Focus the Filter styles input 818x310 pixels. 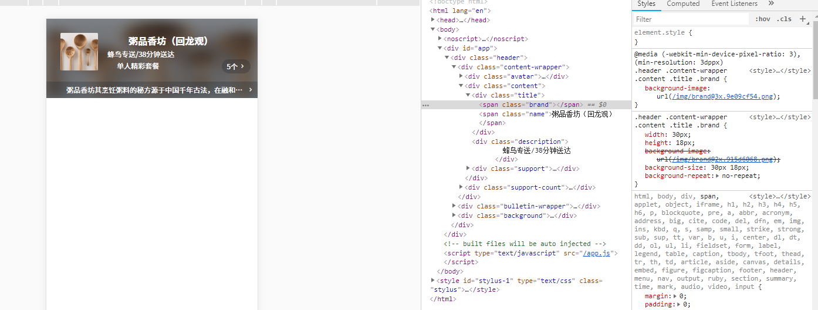click(691, 19)
